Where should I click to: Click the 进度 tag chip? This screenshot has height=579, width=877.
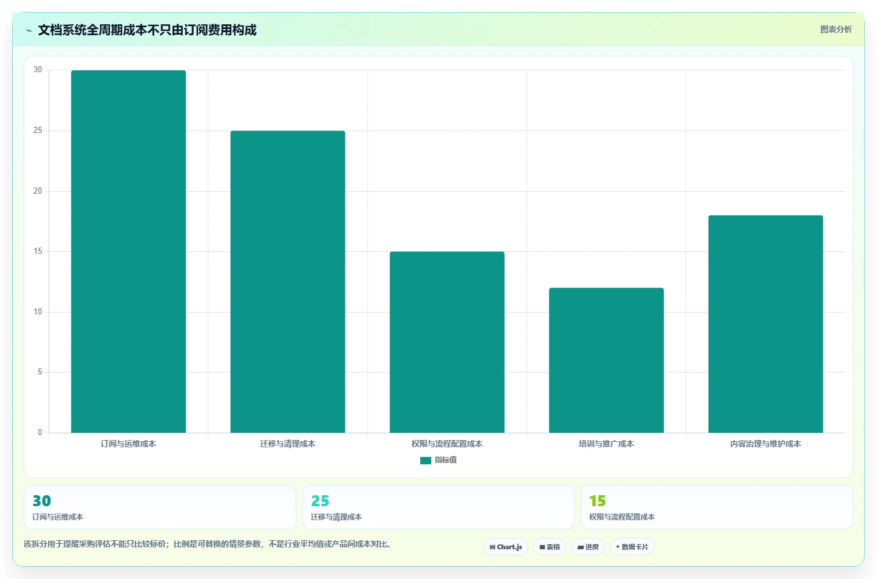click(588, 547)
